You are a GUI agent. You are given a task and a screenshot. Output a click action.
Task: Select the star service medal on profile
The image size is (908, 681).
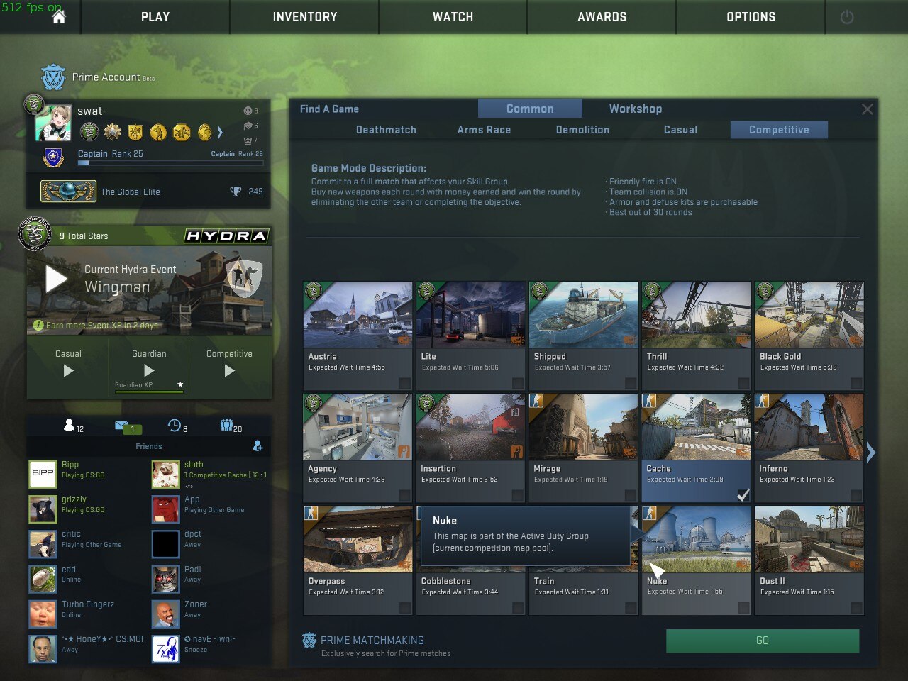112,132
